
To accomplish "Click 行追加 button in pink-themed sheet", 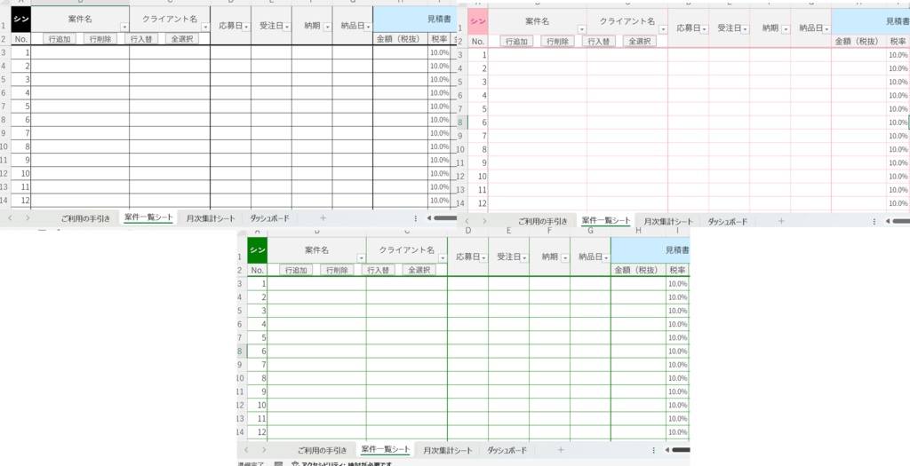I will click(516, 41).
